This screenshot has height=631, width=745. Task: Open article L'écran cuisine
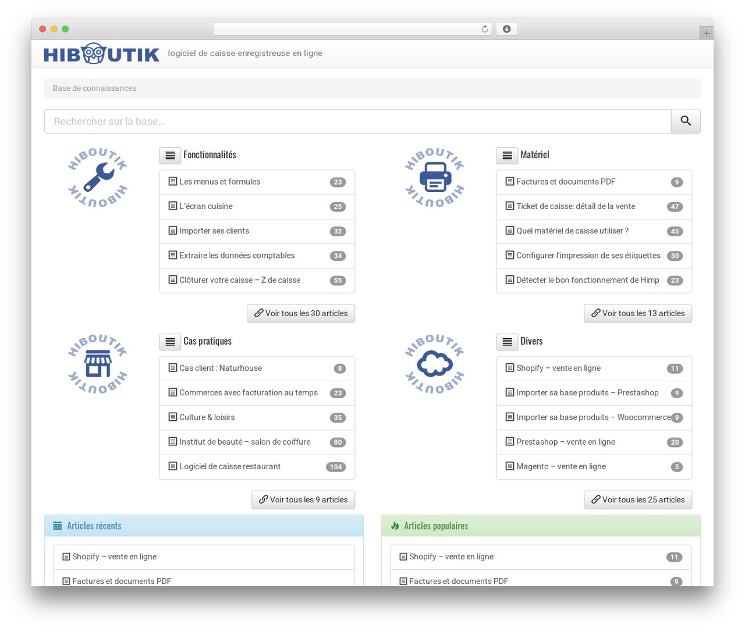pyautogui.click(x=257, y=207)
